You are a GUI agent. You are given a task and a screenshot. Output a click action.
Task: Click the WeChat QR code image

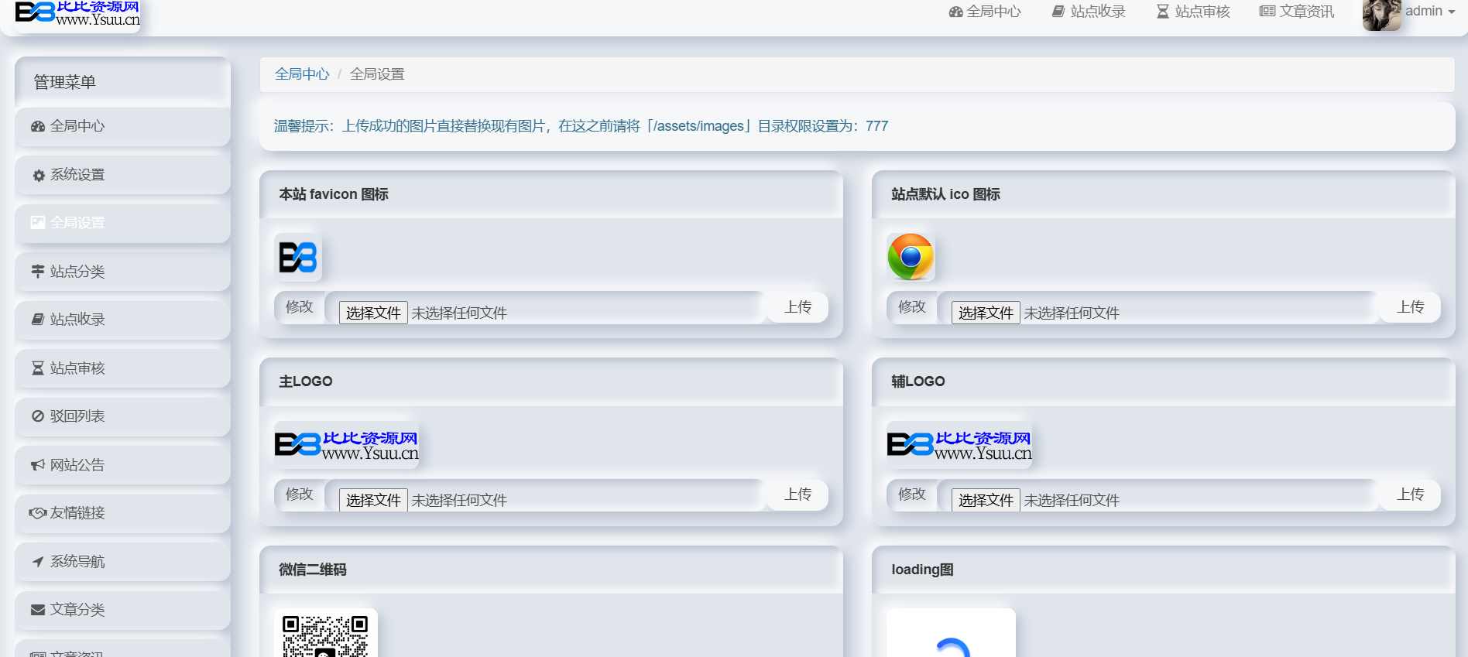(x=325, y=635)
